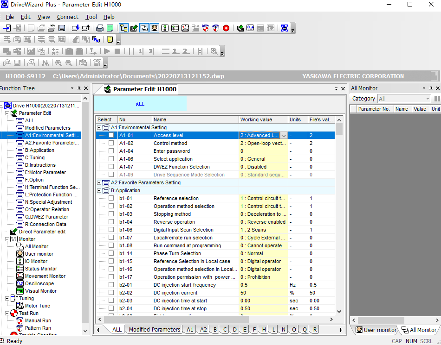
Task: Click the Save floppy disk toolbar icon
Action: click(62, 28)
